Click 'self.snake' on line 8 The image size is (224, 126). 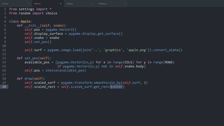[34, 38]
